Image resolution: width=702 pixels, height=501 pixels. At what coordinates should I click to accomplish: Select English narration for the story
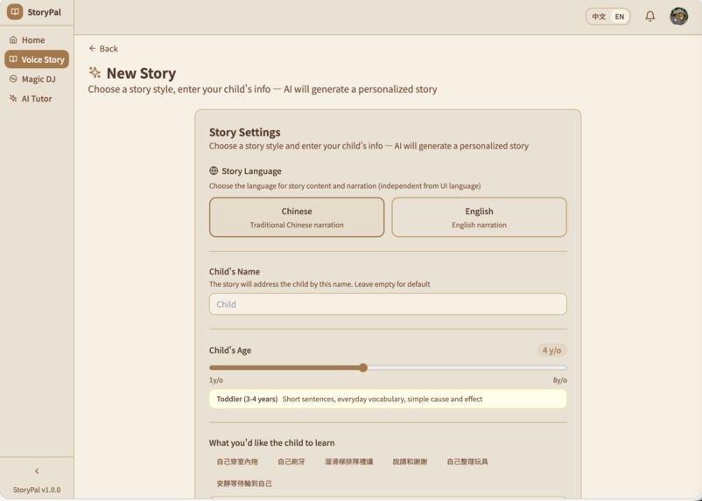[x=479, y=218]
